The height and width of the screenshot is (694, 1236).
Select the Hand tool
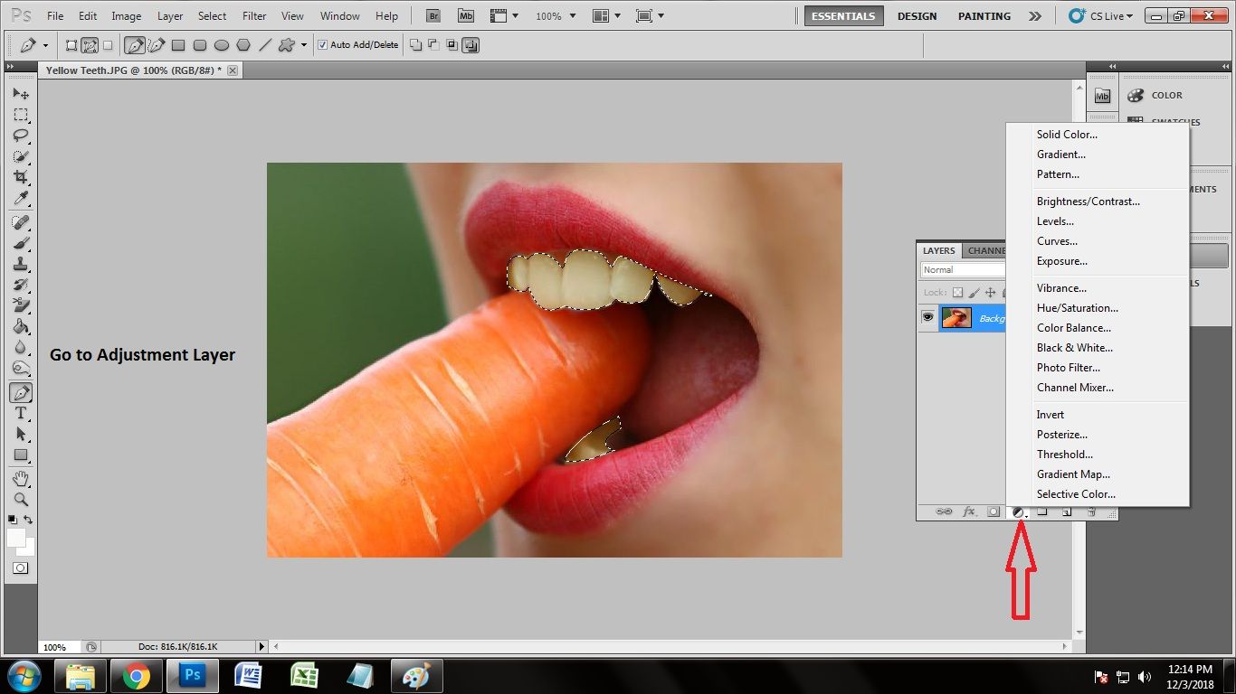coord(20,478)
